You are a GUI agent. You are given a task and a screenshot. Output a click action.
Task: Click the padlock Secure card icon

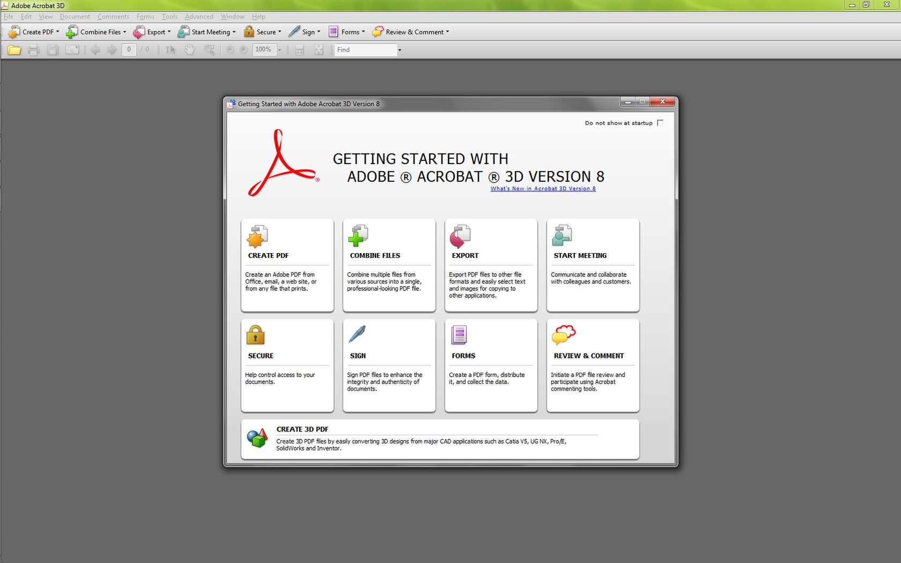tap(255, 335)
